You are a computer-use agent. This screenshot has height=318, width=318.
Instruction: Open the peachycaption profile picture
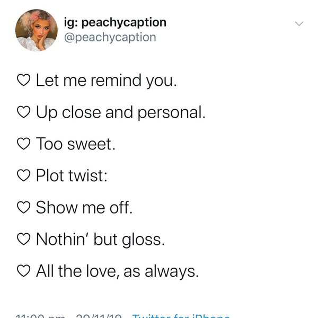click(37, 30)
